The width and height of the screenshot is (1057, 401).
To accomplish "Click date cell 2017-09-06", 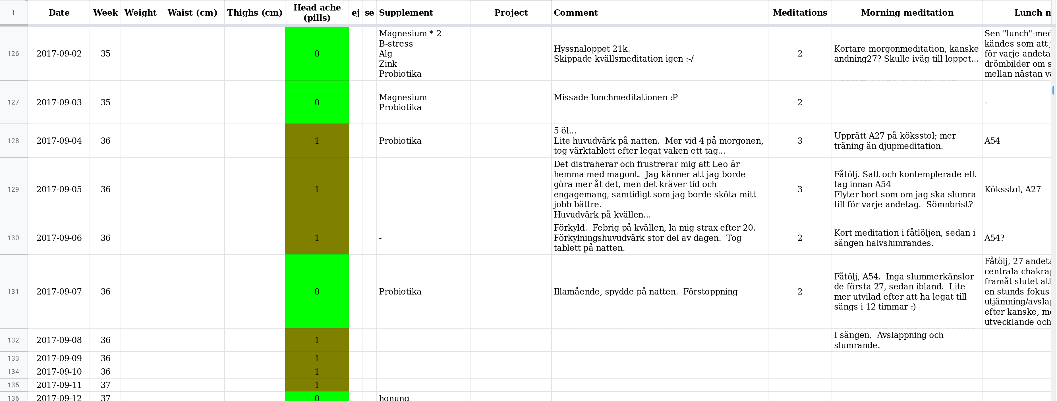I will pyautogui.click(x=59, y=238).
